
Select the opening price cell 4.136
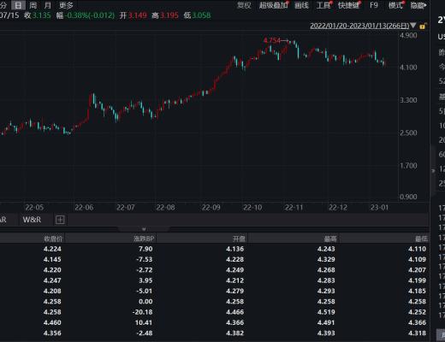point(235,249)
